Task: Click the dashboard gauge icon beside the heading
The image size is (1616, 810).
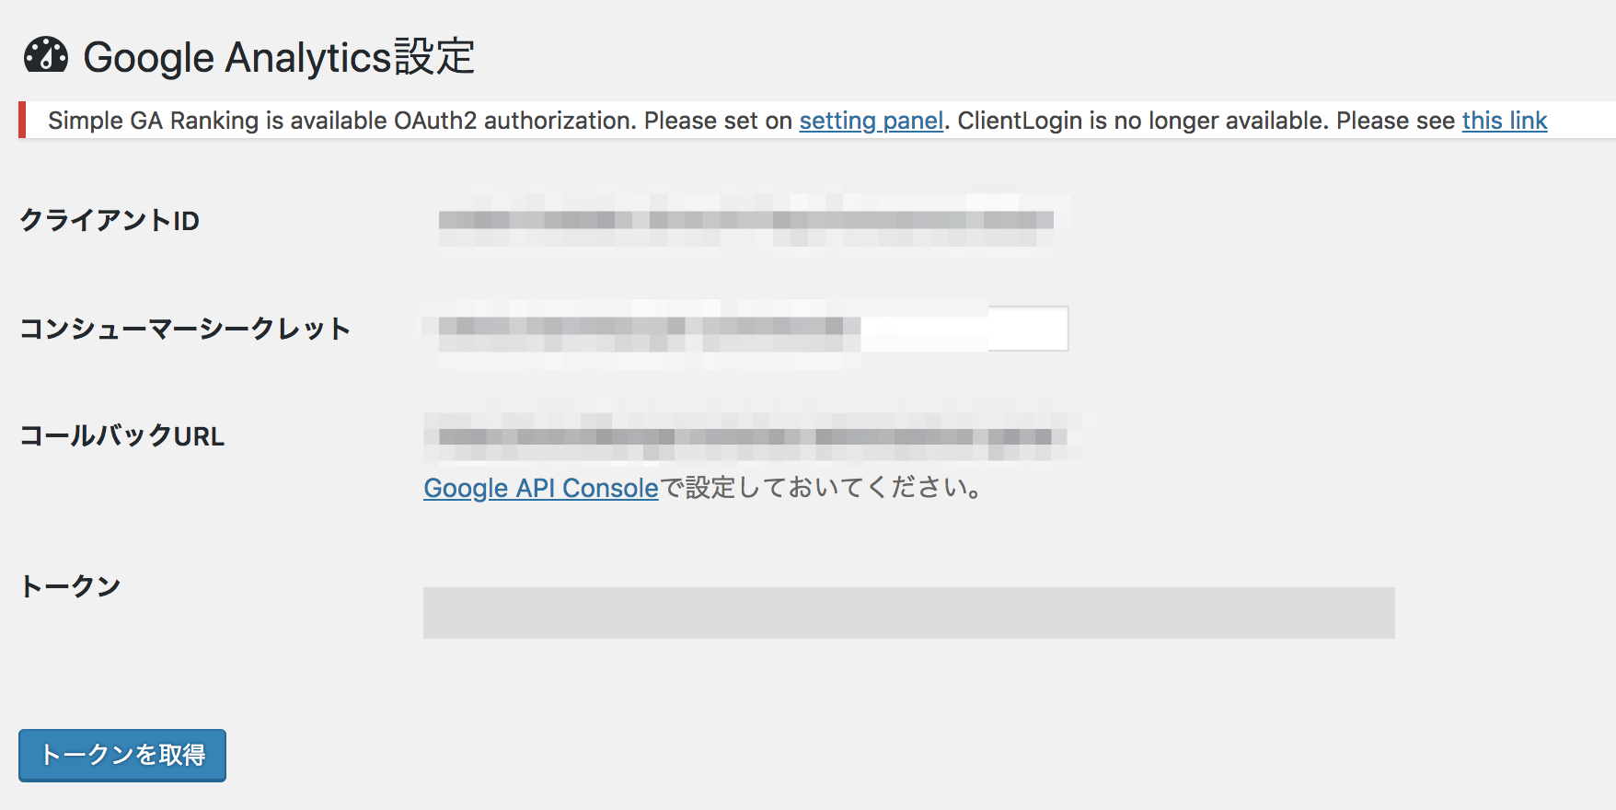Action: pyautogui.click(x=46, y=56)
